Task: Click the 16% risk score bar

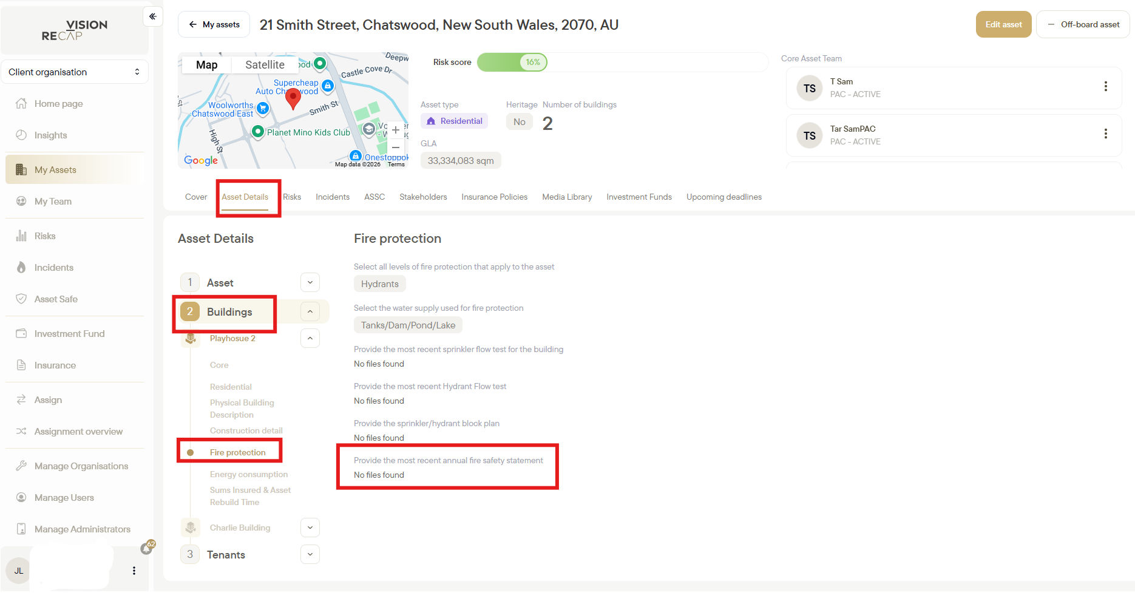Action: pyautogui.click(x=512, y=62)
